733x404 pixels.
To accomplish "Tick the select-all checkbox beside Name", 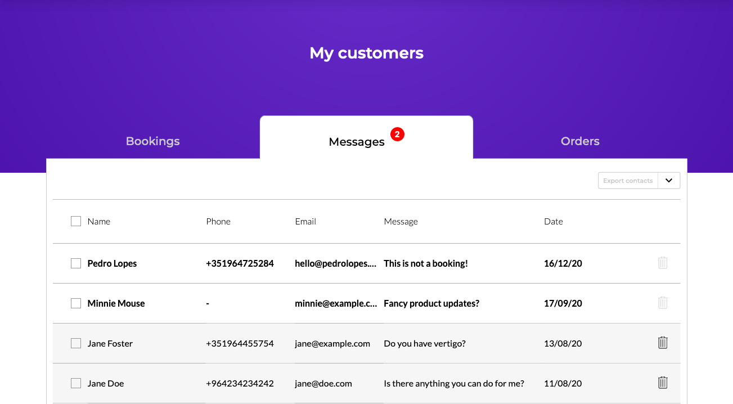I will coord(76,221).
